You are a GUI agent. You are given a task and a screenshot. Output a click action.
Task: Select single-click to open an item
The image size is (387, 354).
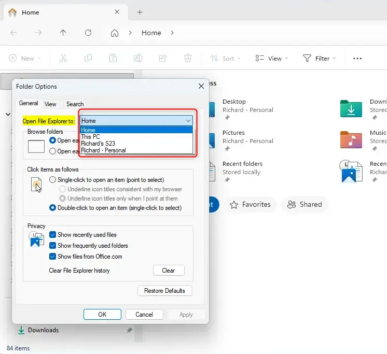52,180
